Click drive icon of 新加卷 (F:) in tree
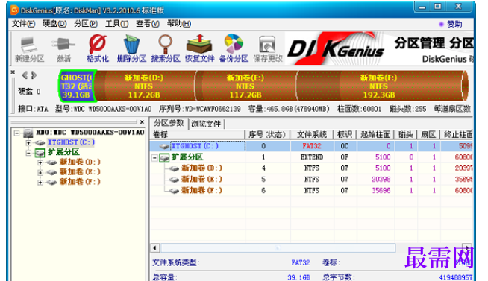Image resolution: width=488 pixels, height=281 pixels. [51, 182]
